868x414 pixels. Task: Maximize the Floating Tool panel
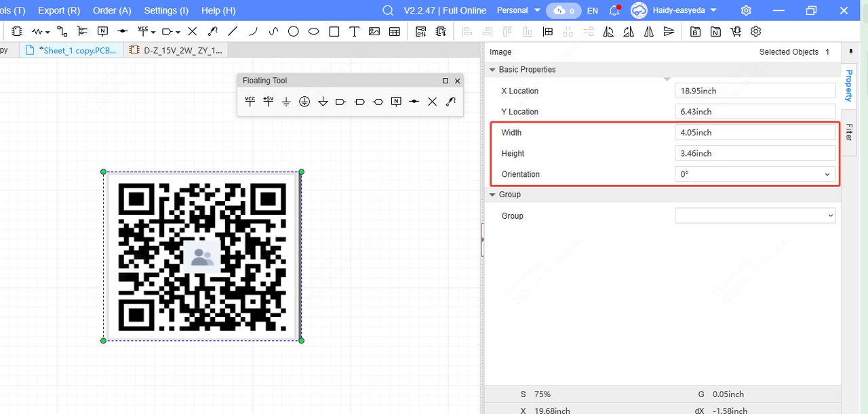pos(446,81)
